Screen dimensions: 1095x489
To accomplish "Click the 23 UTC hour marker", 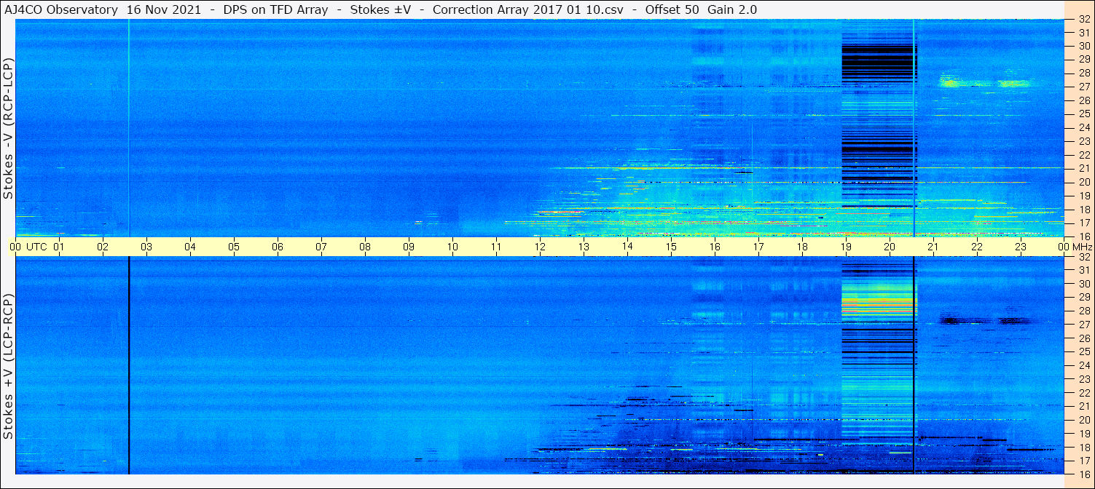I will coord(1021,247).
